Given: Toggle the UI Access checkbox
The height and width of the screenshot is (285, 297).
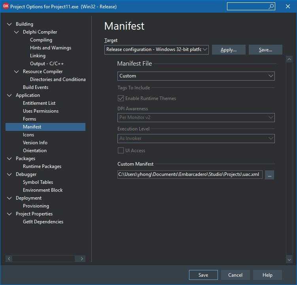Looking at the screenshot, I should click(x=121, y=150).
